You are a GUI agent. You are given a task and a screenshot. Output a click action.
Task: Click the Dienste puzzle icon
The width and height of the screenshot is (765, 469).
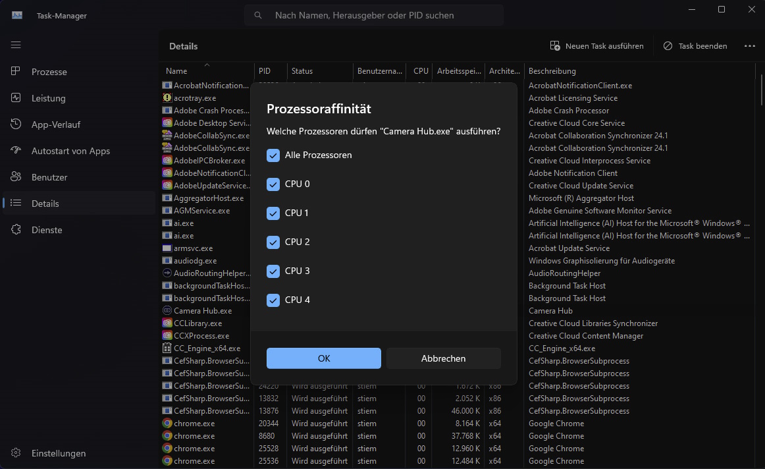[16, 229]
